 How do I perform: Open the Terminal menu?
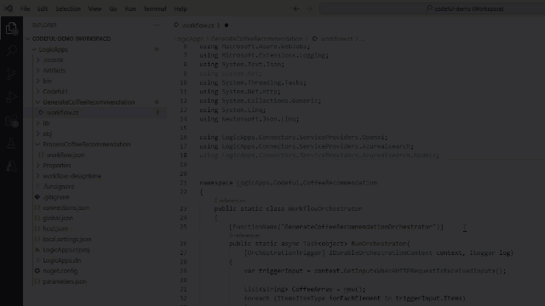tap(155, 8)
